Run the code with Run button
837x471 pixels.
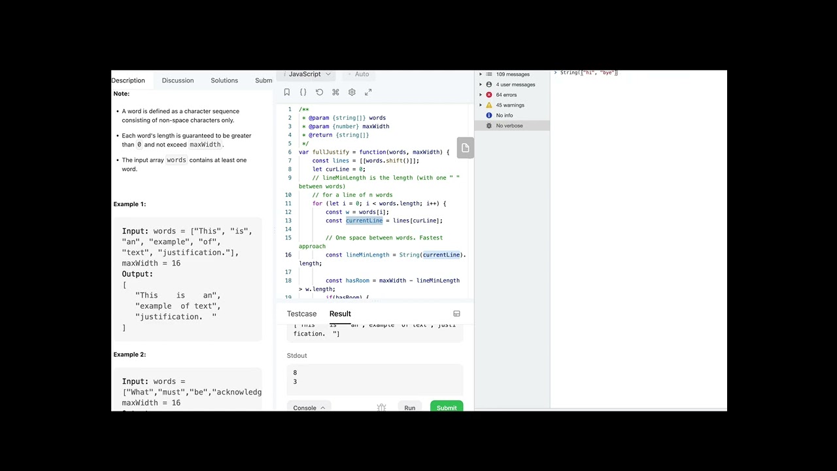[409, 408]
